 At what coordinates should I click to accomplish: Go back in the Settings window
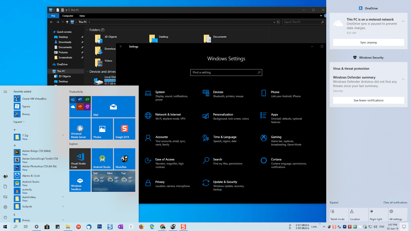121,46
